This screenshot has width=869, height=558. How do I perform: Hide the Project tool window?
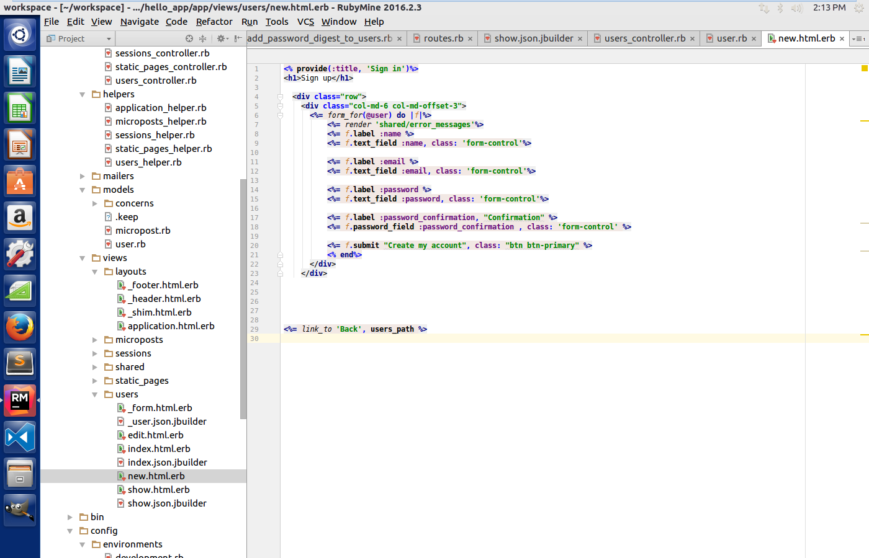(238, 38)
